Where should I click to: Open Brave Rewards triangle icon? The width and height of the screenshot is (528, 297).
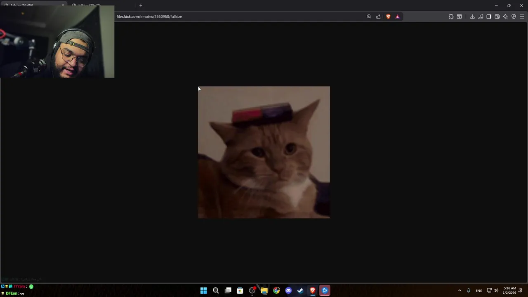(x=397, y=16)
